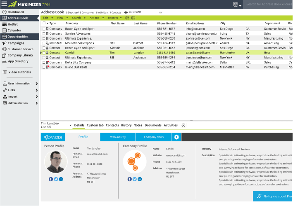Viewport: 293px width, 206px height.
Task: Sort by the Company column header
Action: coord(72,23)
